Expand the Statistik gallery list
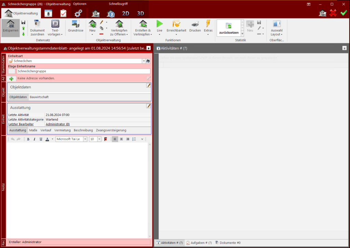 click(242, 34)
